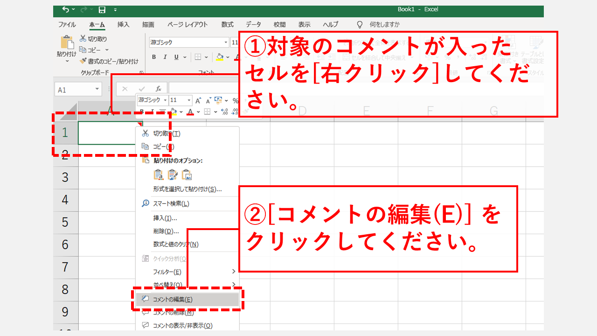Click font color A in mini toolbar
597x336 pixels.
click(x=190, y=112)
